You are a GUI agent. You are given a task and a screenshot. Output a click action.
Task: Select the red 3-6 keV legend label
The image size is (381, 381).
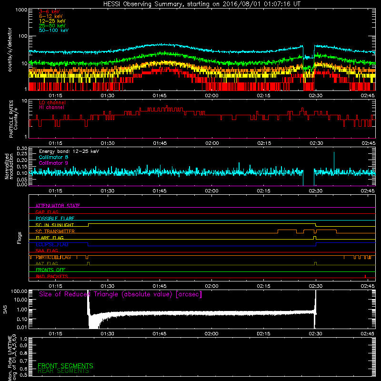tap(49, 11)
